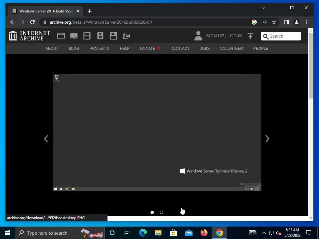319x239 pixels.
Task: Open the Wayback Machine web icon
Action: tap(61, 36)
